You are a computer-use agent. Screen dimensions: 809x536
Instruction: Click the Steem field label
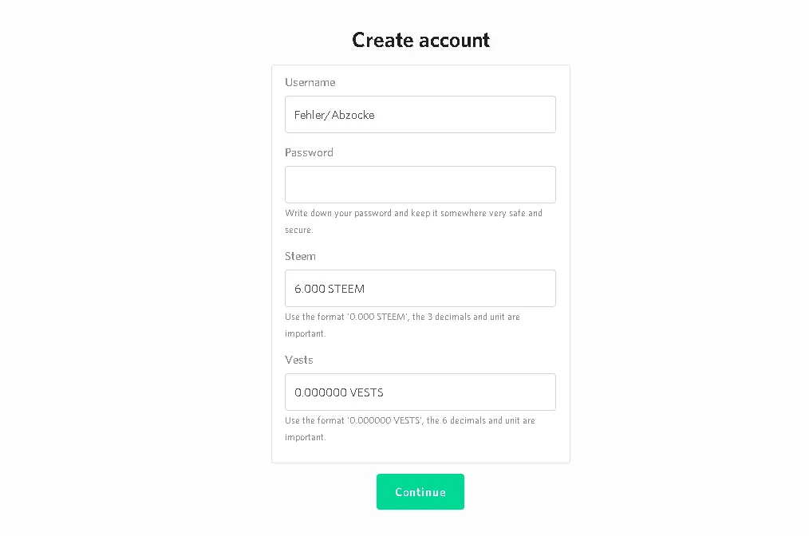(300, 256)
